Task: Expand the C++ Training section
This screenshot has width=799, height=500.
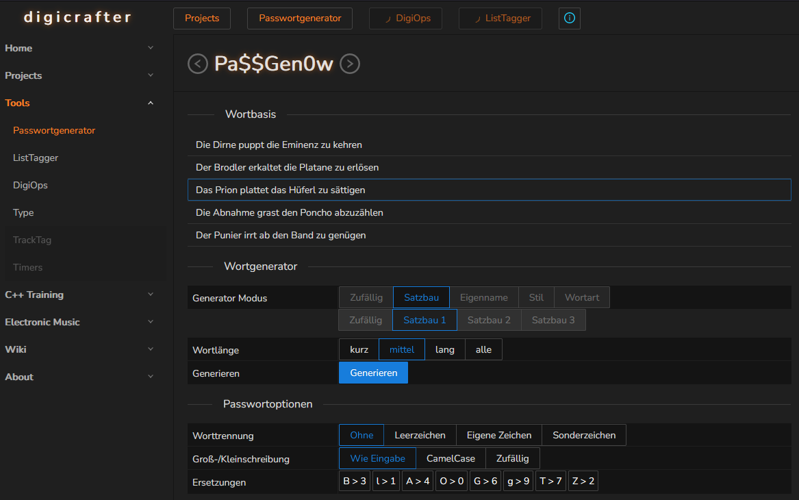Action: [x=151, y=295]
